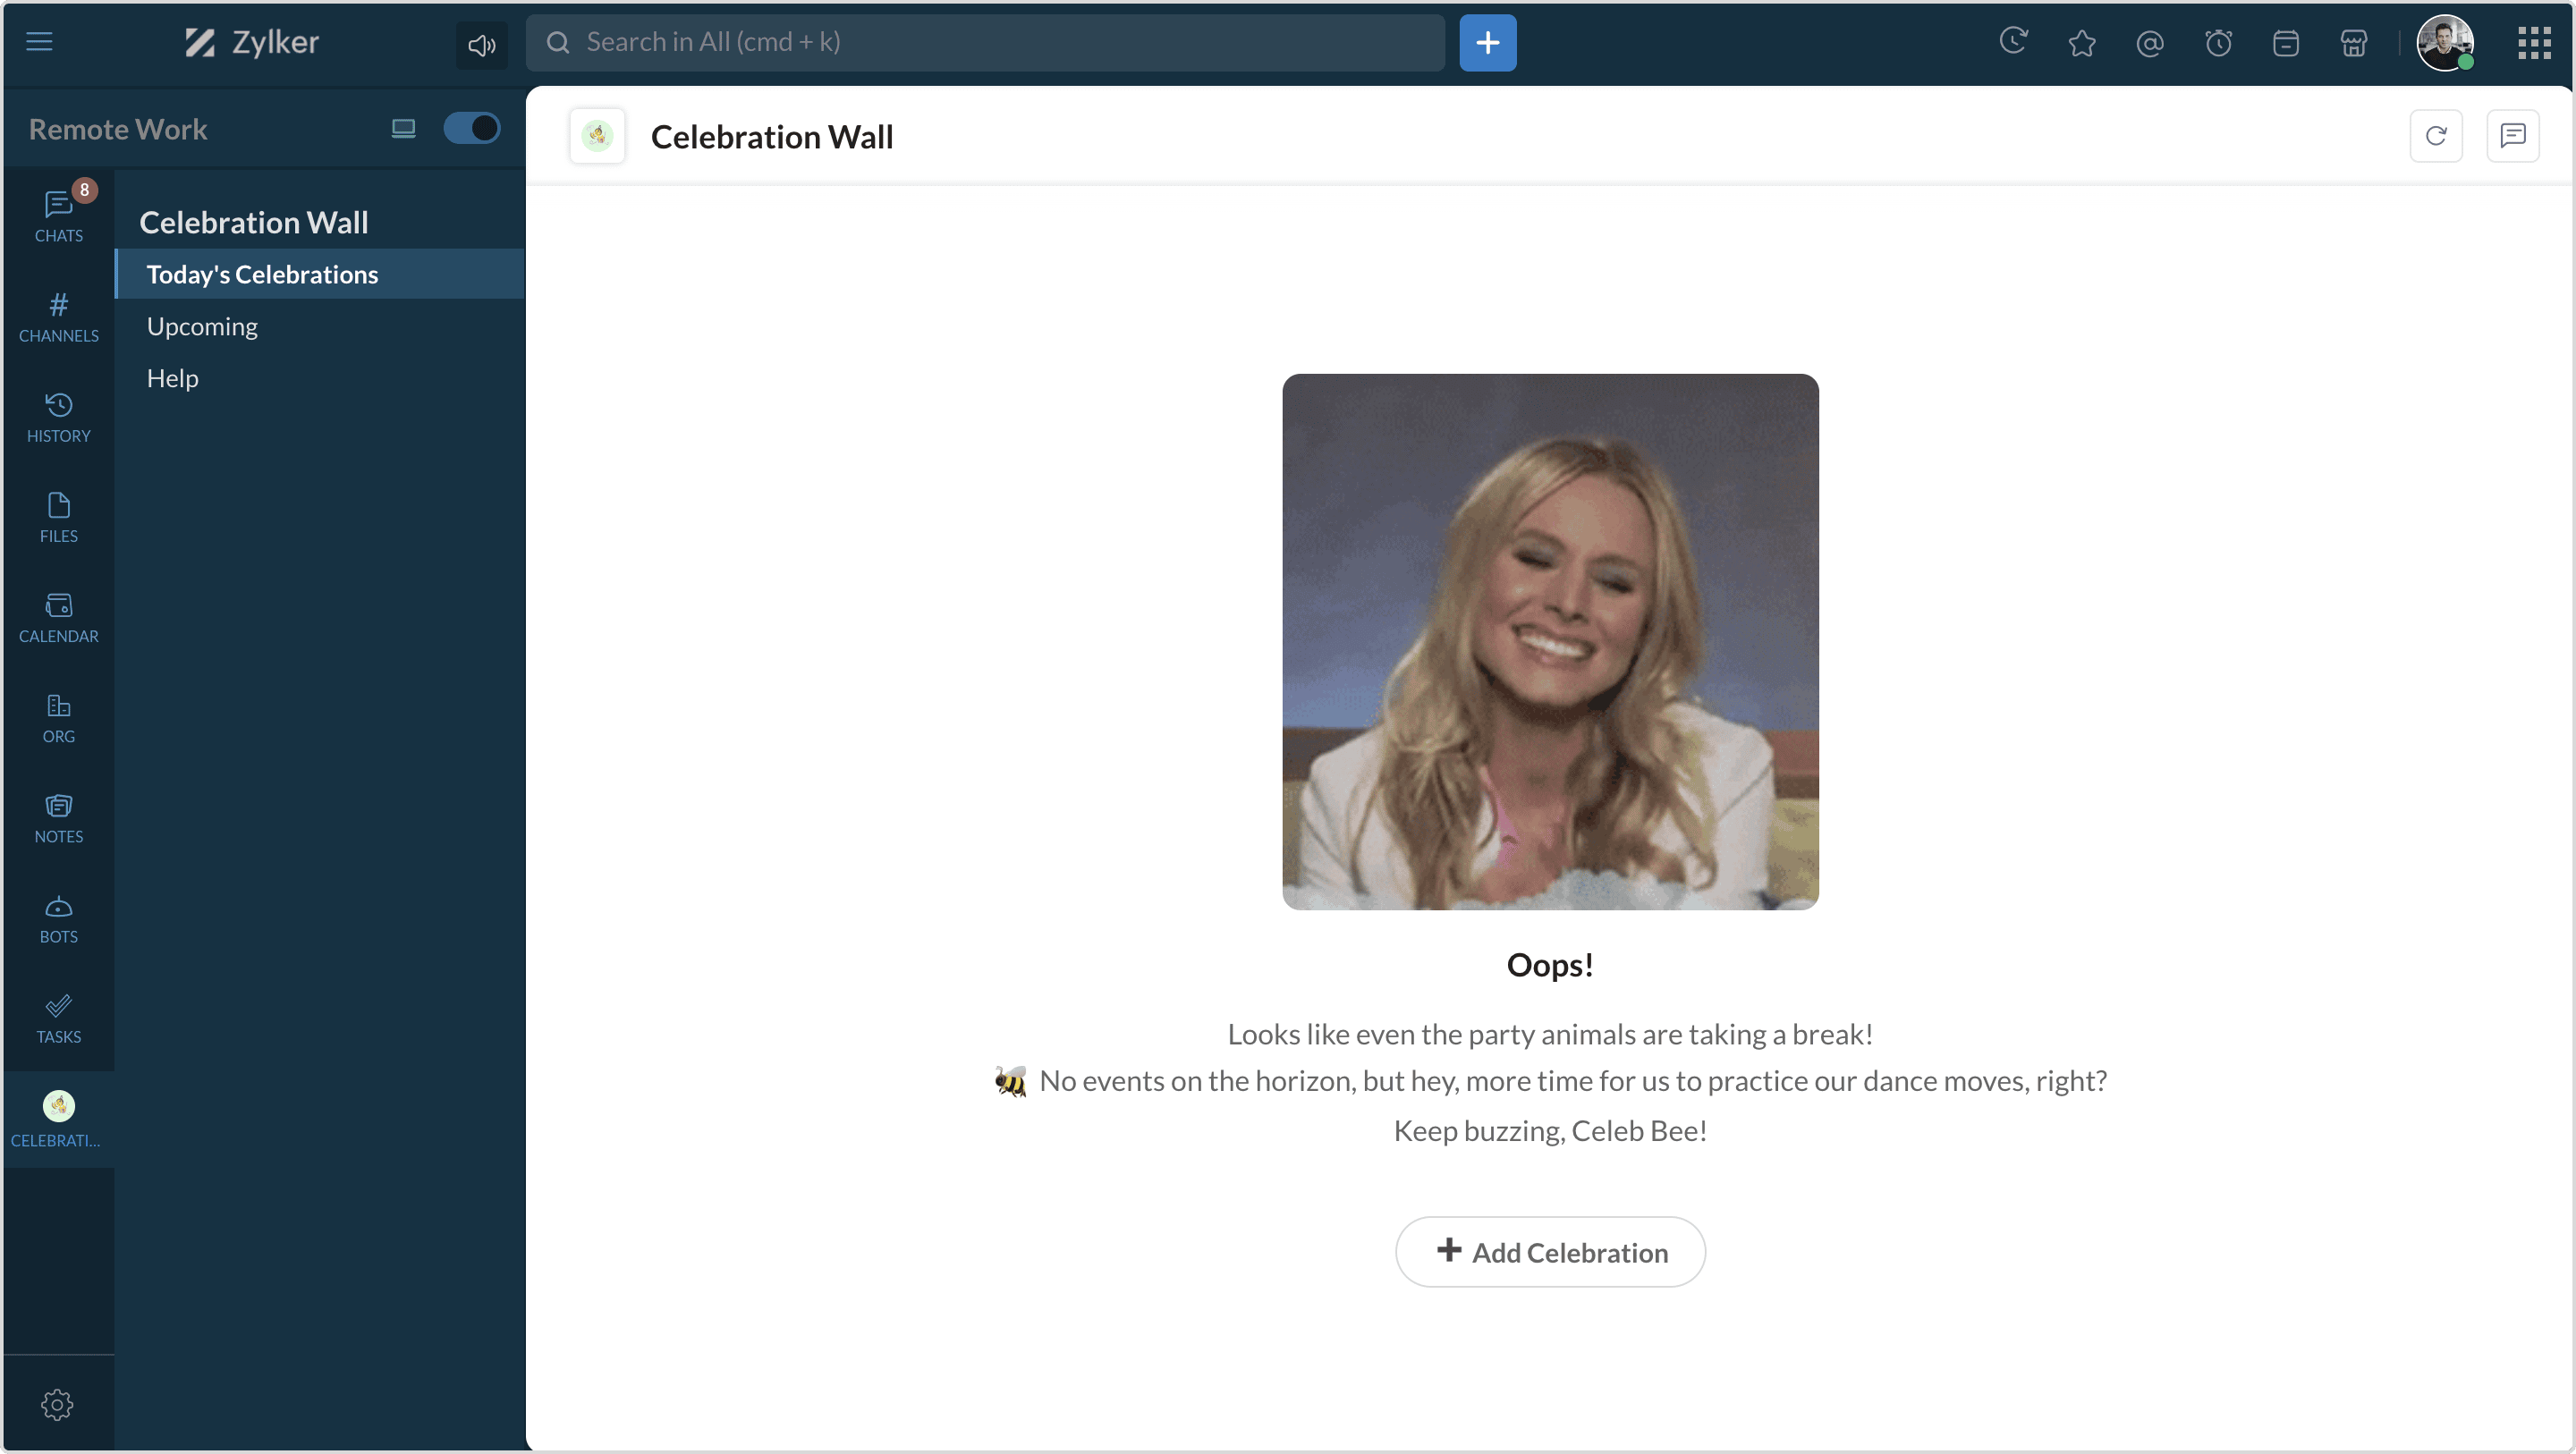Open mentions at-sign icon
This screenshot has width=2576, height=1454.
2149,43
